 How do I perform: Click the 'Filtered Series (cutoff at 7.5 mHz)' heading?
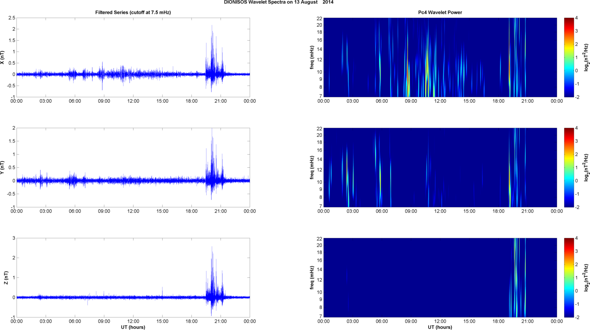pyautogui.click(x=133, y=12)
